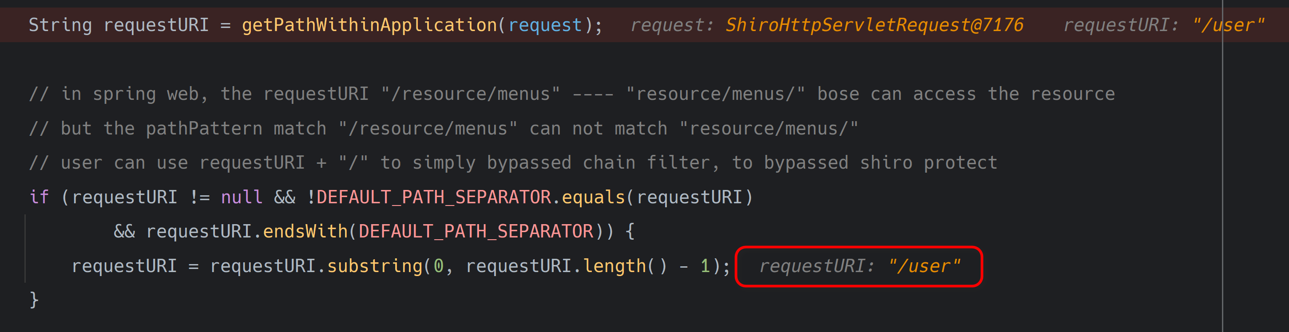Click the endsWith method call
Image resolution: width=1289 pixels, height=332 pixels.
[305, 232]
